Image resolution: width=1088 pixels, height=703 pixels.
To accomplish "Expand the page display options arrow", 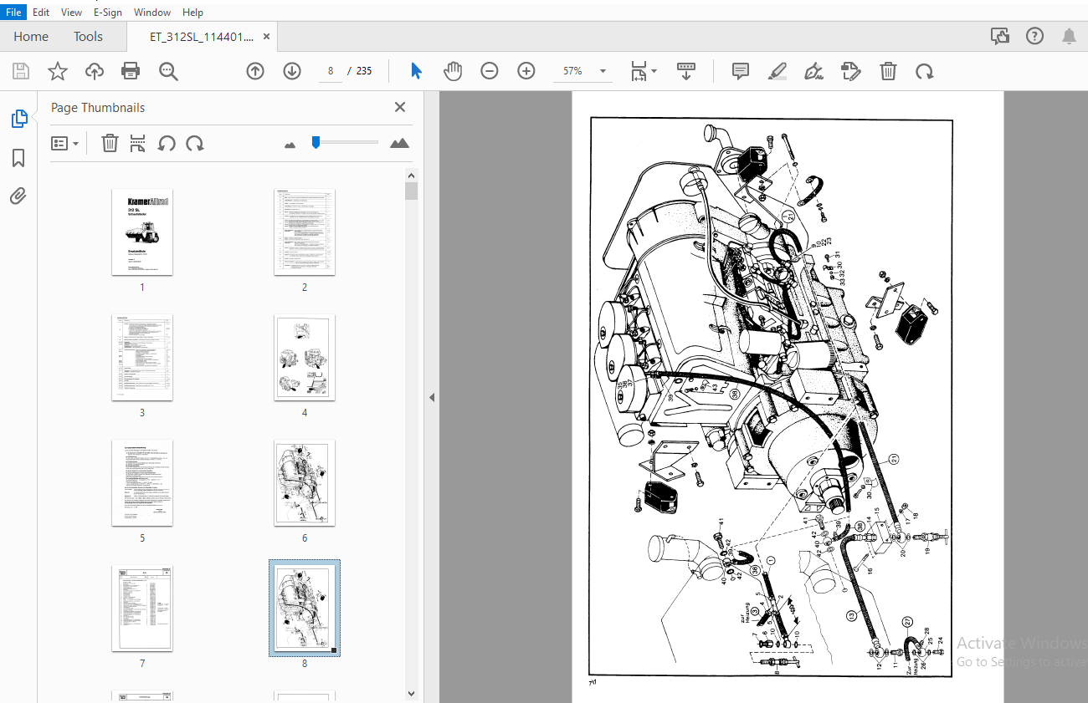I will point(654,71).
